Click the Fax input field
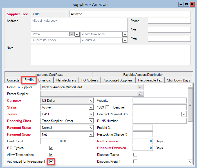The width and height of the screenshot is (197, 168). [169, 30]
